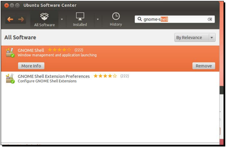This screenshot has height=148, width=226.
Task: Expand the Installed dropdown arrow
Action: [x=97, y=20]
